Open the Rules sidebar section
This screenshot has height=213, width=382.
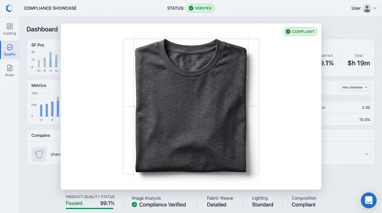coord(10,71)
